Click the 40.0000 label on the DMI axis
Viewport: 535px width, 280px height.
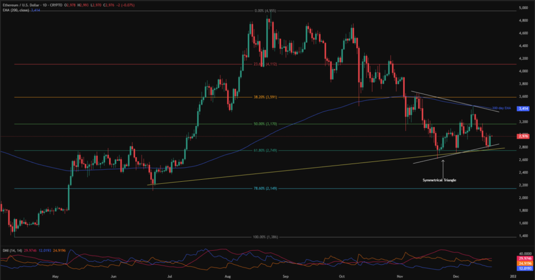(525, 254)
